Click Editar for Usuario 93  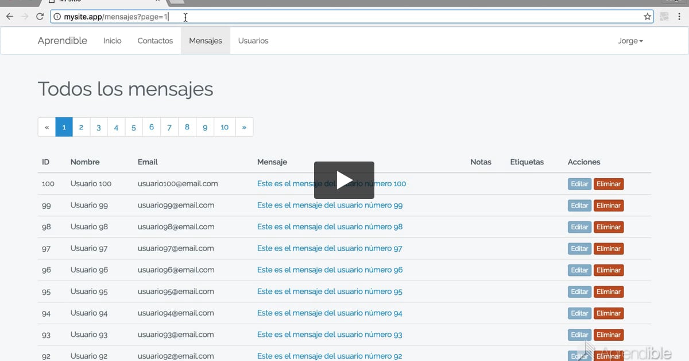tap(579, 335)
